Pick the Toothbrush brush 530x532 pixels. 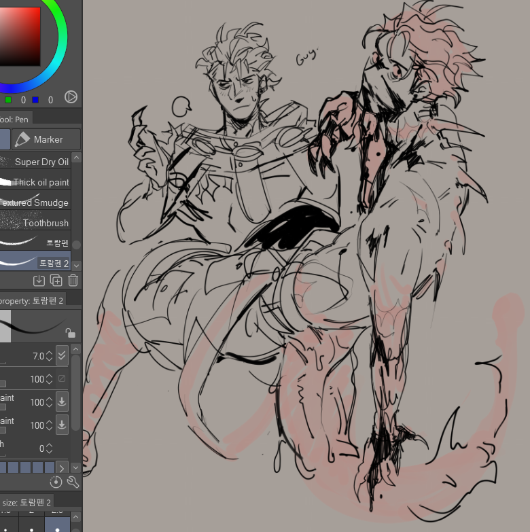click(x=35, y=223)
